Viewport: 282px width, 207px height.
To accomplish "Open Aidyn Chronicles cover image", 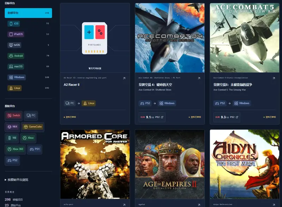I will point(245,164).
